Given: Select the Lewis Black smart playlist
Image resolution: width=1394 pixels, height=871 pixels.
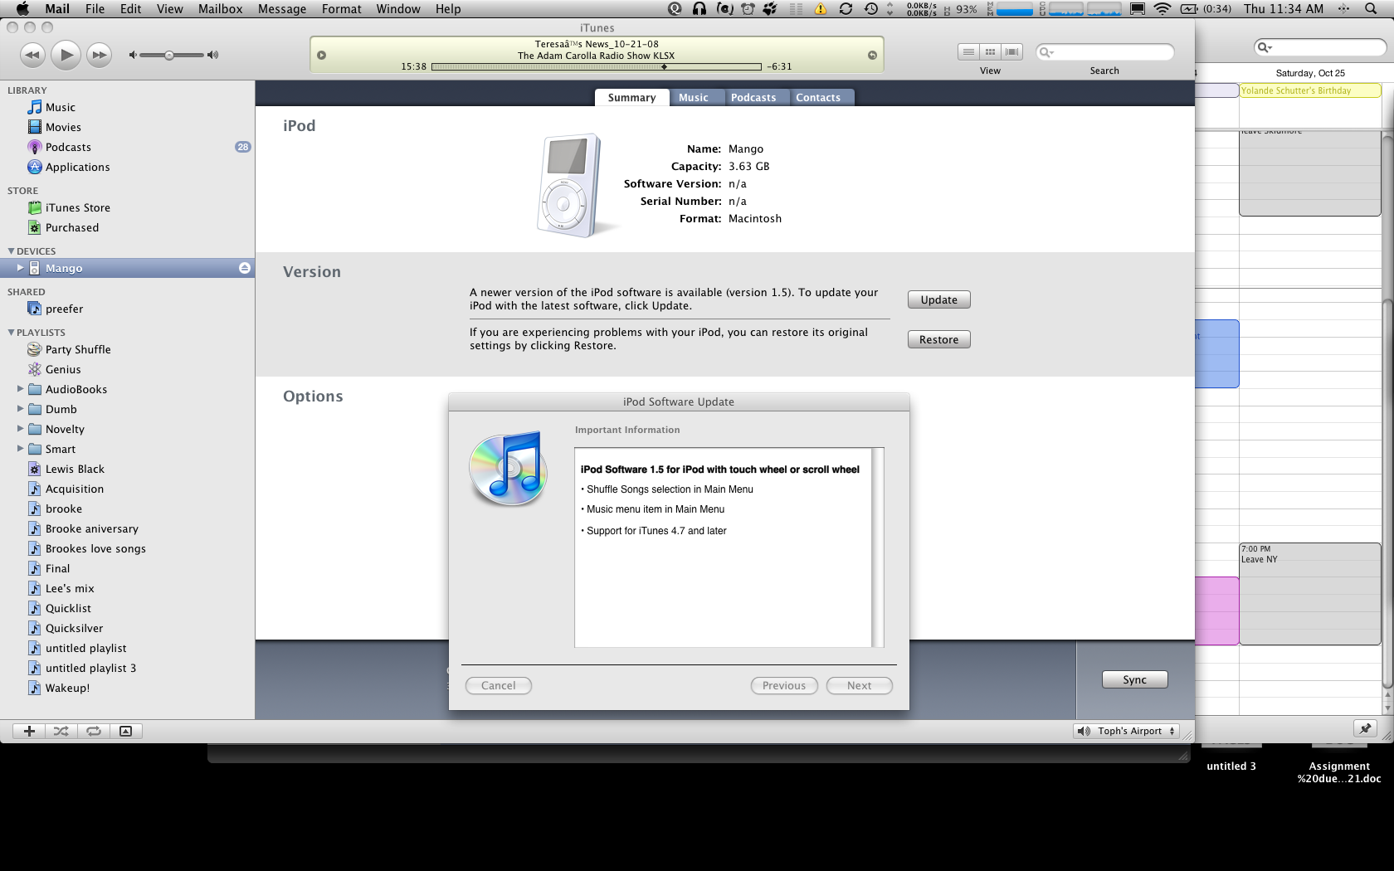Looking at the screenshot, I should pyautogui.click(x=127, y=469).
